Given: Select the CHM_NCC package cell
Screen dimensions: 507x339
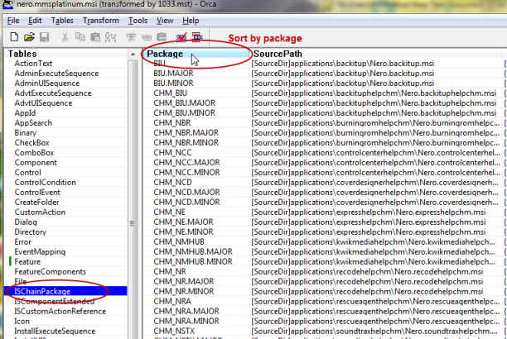Looking at the screenshot, I should 172,153.
